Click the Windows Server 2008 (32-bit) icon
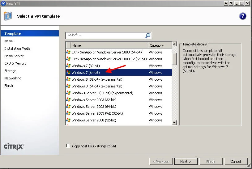 [x=68, y=120]
